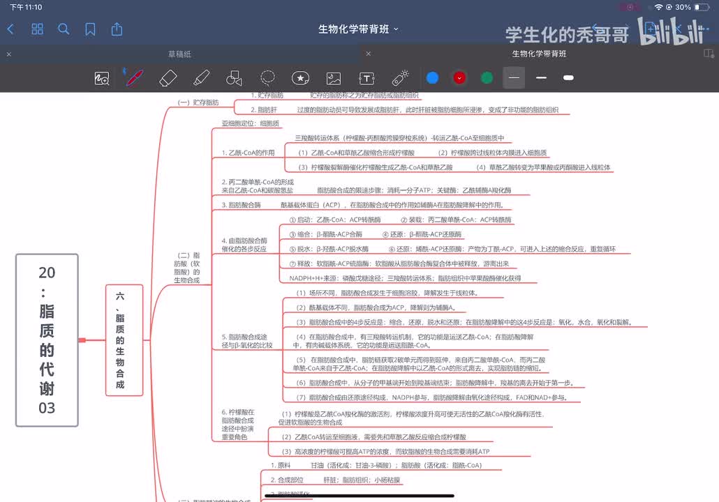Tap the 2. 脂肪肝 node
The image size is (719, 502).
tap(264, 110)
